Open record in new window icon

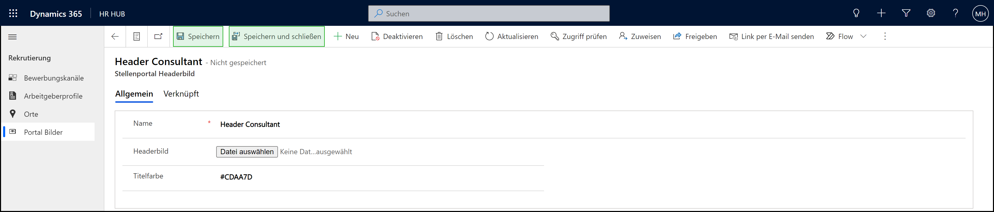(158, 37)
